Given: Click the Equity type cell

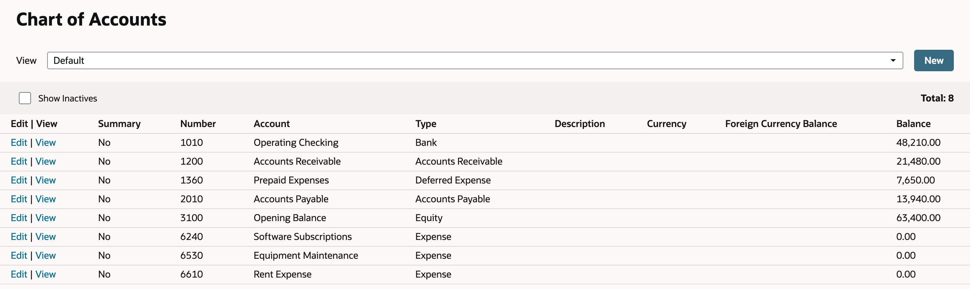Looking at the screenshot, I should click(x=429, y=218).
